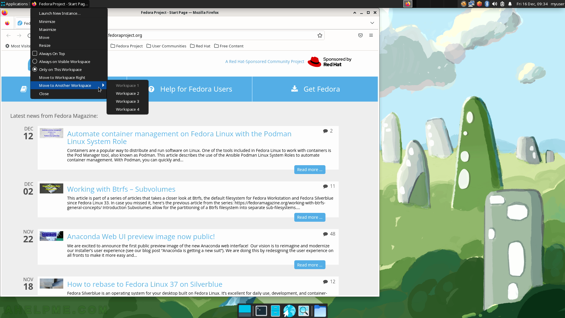
Task: Open the Fedora Project bookmarks folder
Action: (x=127, y=46)
